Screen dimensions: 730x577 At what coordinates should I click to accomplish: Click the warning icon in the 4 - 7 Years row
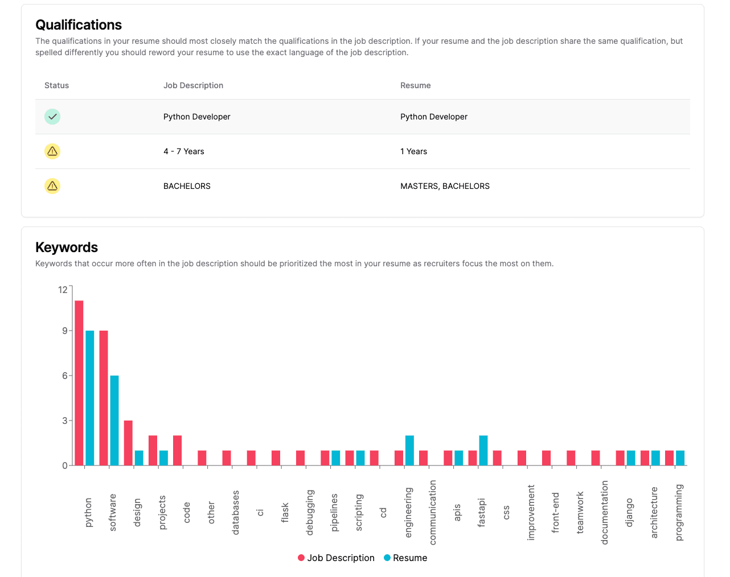click(x=52, y=151)
